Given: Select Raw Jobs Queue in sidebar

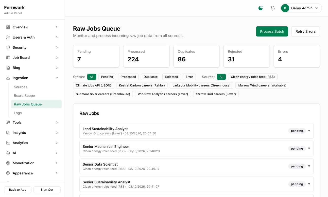Looking at the screenshot, I should [36, 104].
